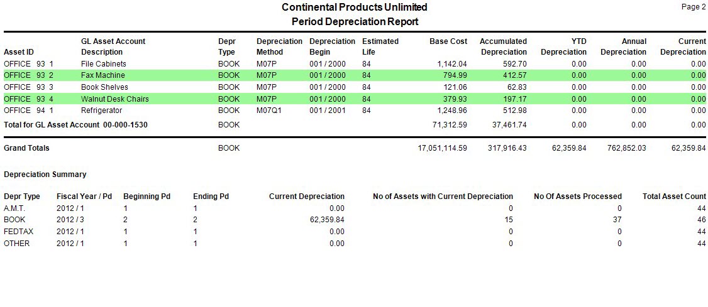Image resolution: width=708 pixels, height=307 pixels.
Task: Click the File Cabinets description cell
Action: (104, 64)
